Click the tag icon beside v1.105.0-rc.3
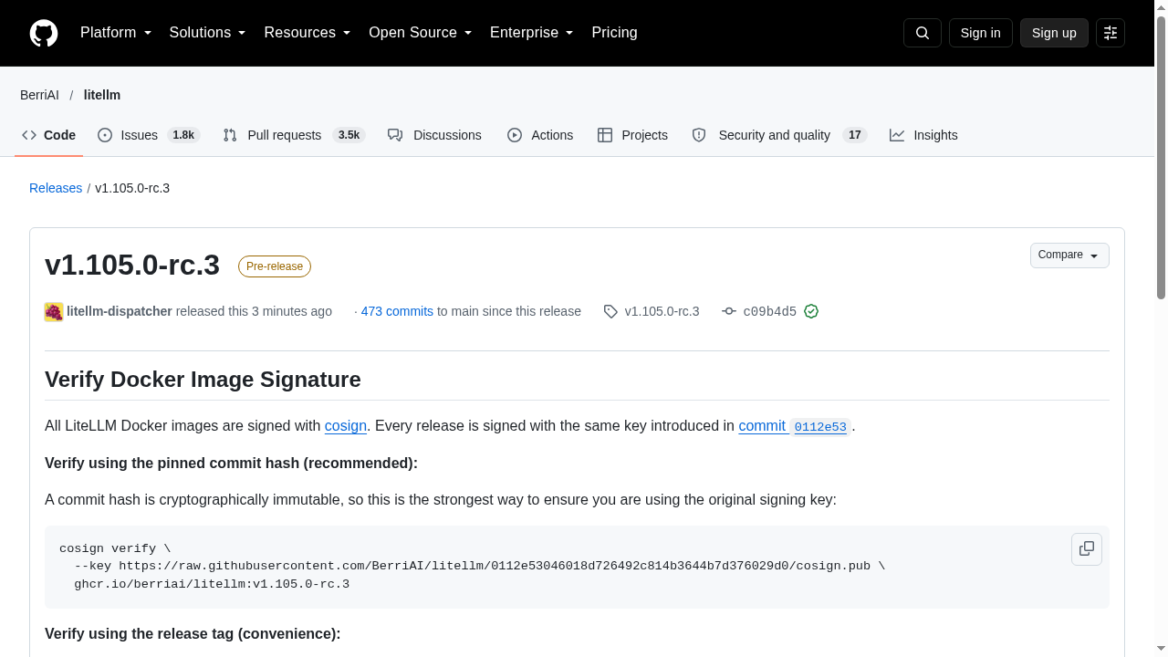 [610, 311]
